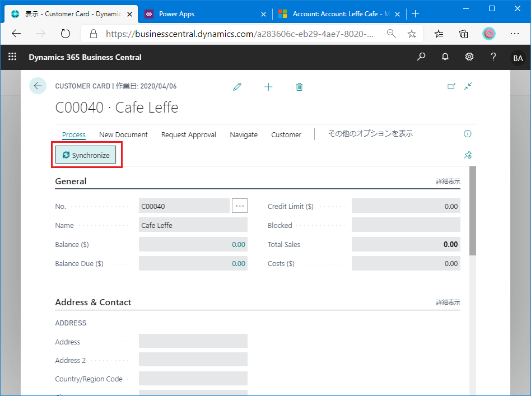Viewport: 531px width, 396px height.
Task: Open the browser favorites list
Action: 439,34
